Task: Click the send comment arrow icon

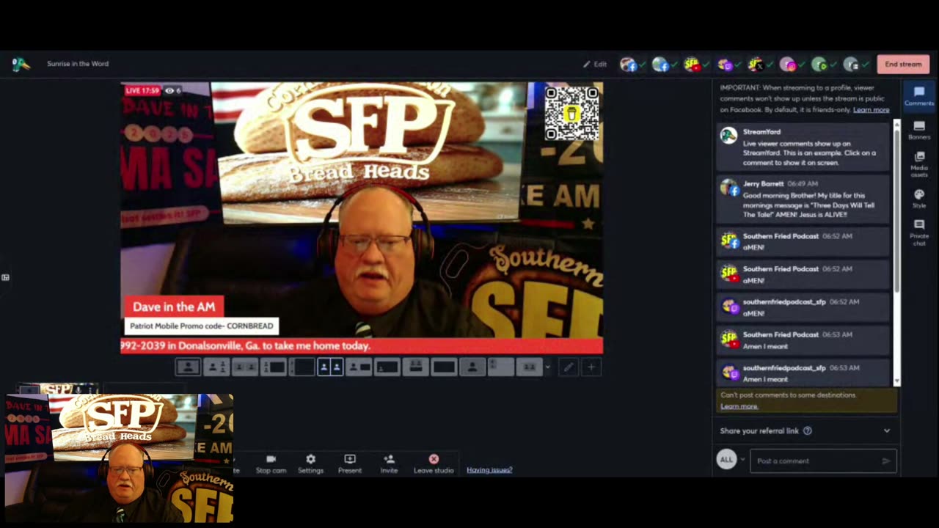Action: [x=885, y=461]
